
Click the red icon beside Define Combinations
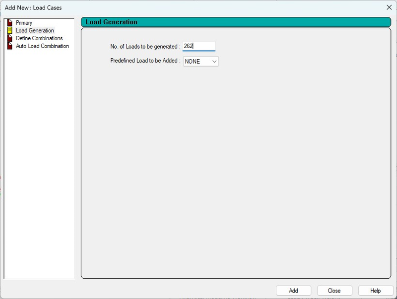click(x=9, y=38)
